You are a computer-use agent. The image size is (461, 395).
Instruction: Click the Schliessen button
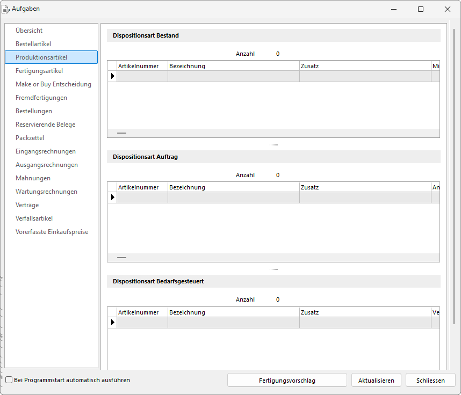pos(430,381)
